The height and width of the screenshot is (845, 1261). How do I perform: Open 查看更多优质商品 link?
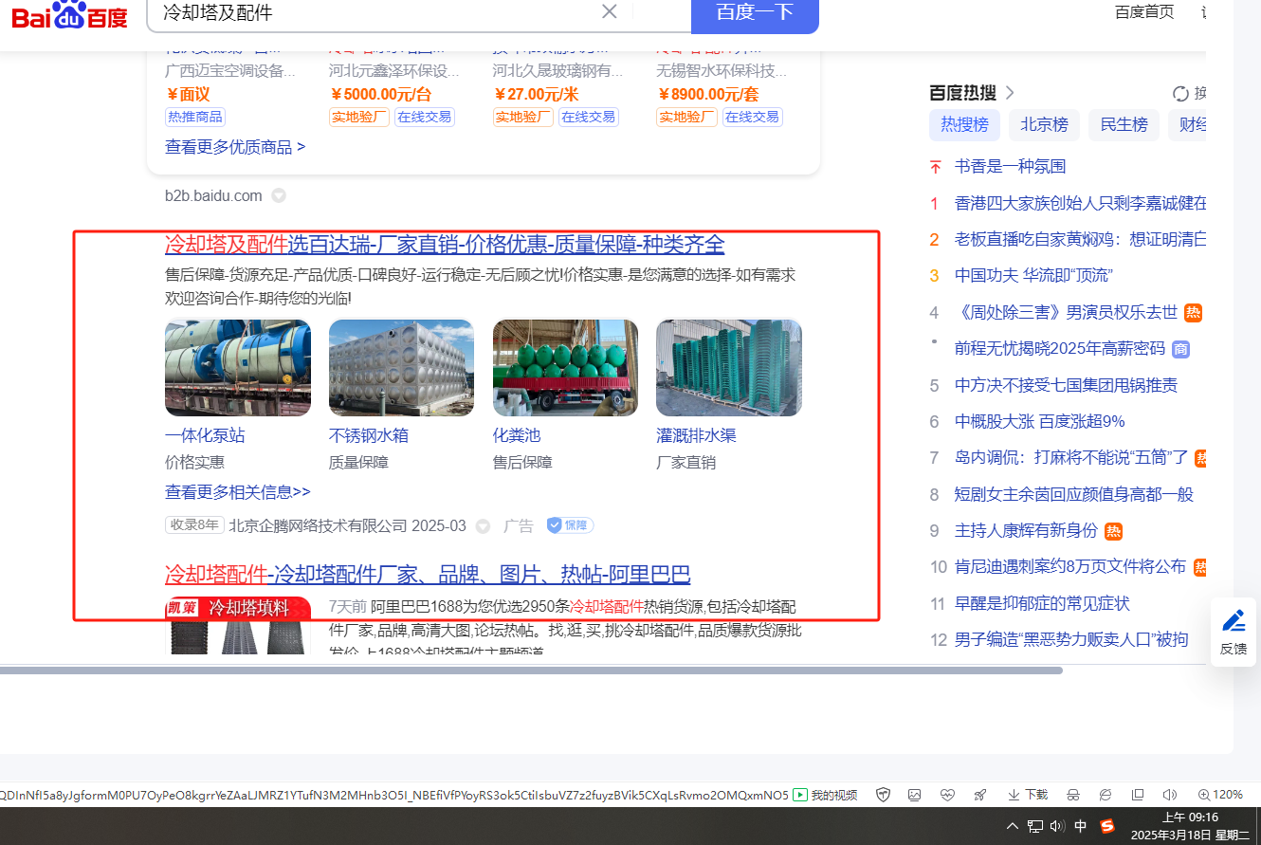coord(235,147)
